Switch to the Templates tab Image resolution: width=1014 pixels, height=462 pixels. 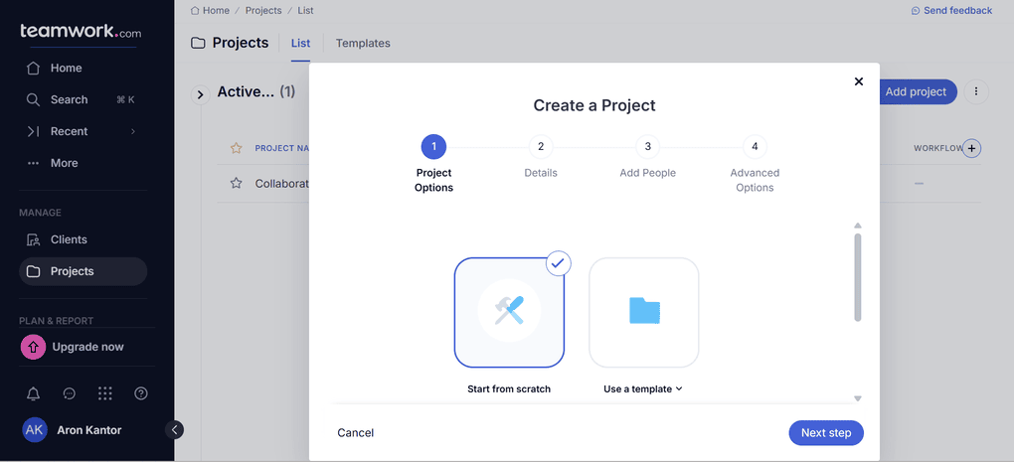pyautogui.click(x=363, y=44)
